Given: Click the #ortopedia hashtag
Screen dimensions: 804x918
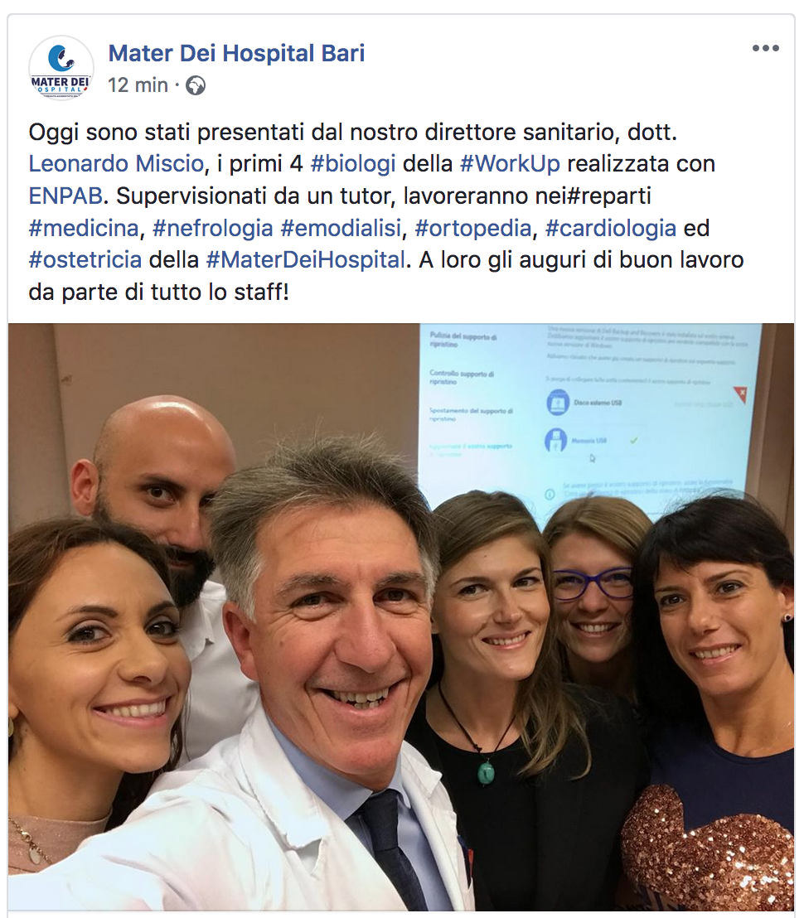Looking at the screenshot, I should 473,229.
